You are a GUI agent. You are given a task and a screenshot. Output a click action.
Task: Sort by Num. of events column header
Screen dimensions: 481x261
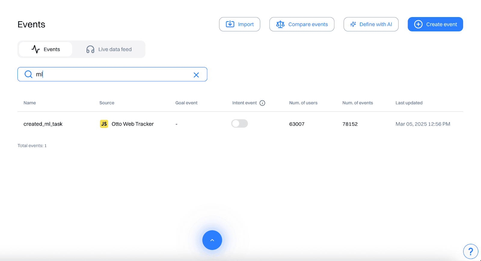click(357, 103)
